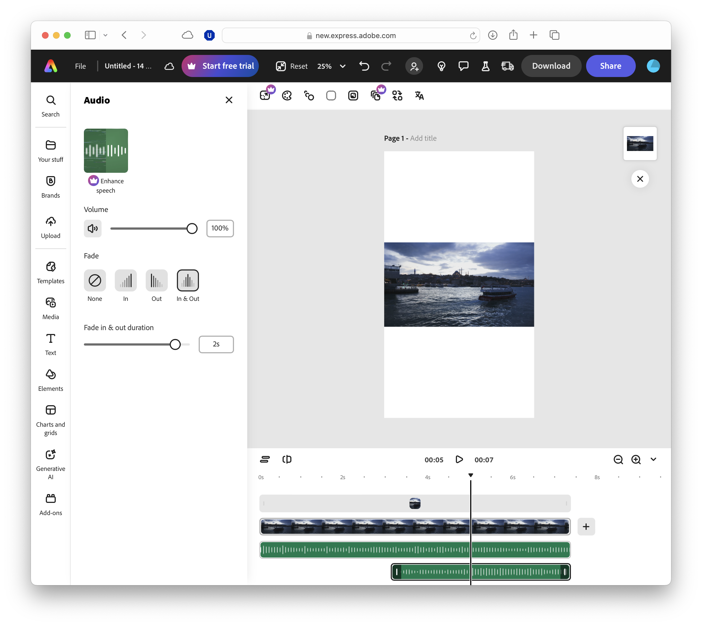Undo the last action
702x626 pixels.
tap(364, 66)
